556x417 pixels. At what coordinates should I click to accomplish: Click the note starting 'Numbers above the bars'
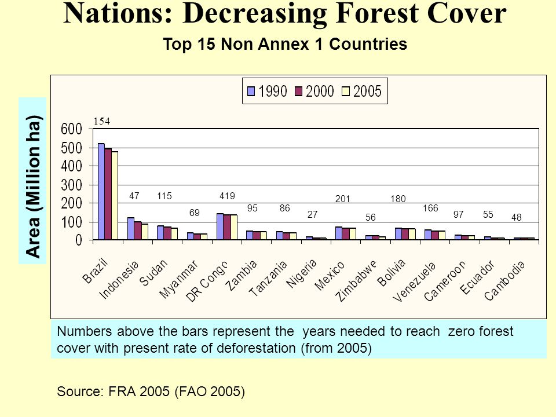click(x=285, y=340)
